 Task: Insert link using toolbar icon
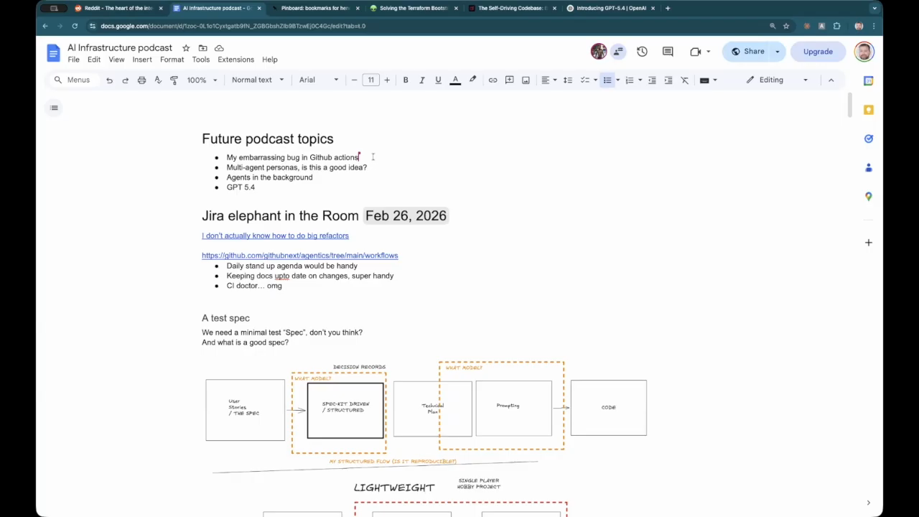click(493, 80)
